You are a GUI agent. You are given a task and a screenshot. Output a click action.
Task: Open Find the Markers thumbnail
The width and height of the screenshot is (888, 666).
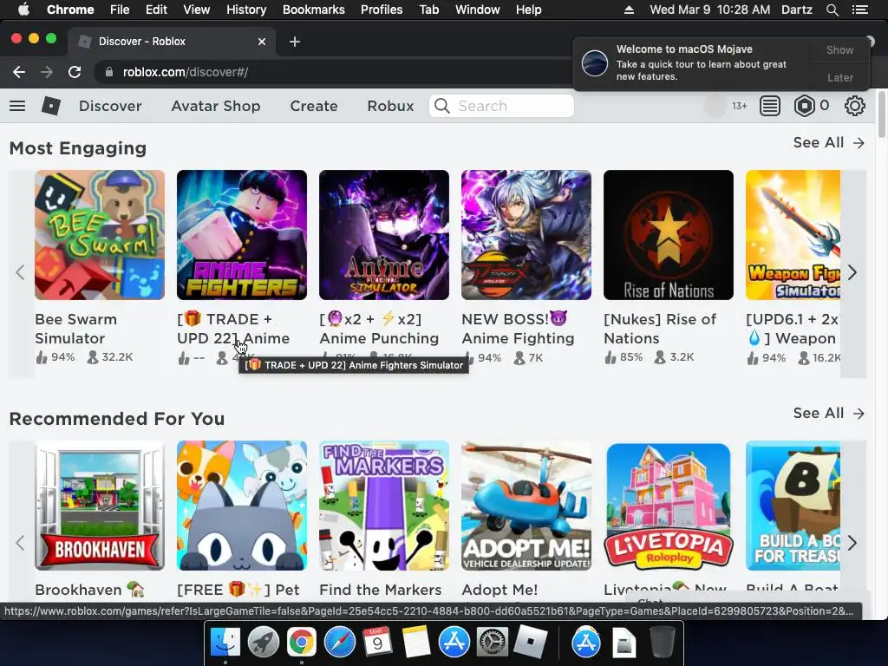pos(384,506)
